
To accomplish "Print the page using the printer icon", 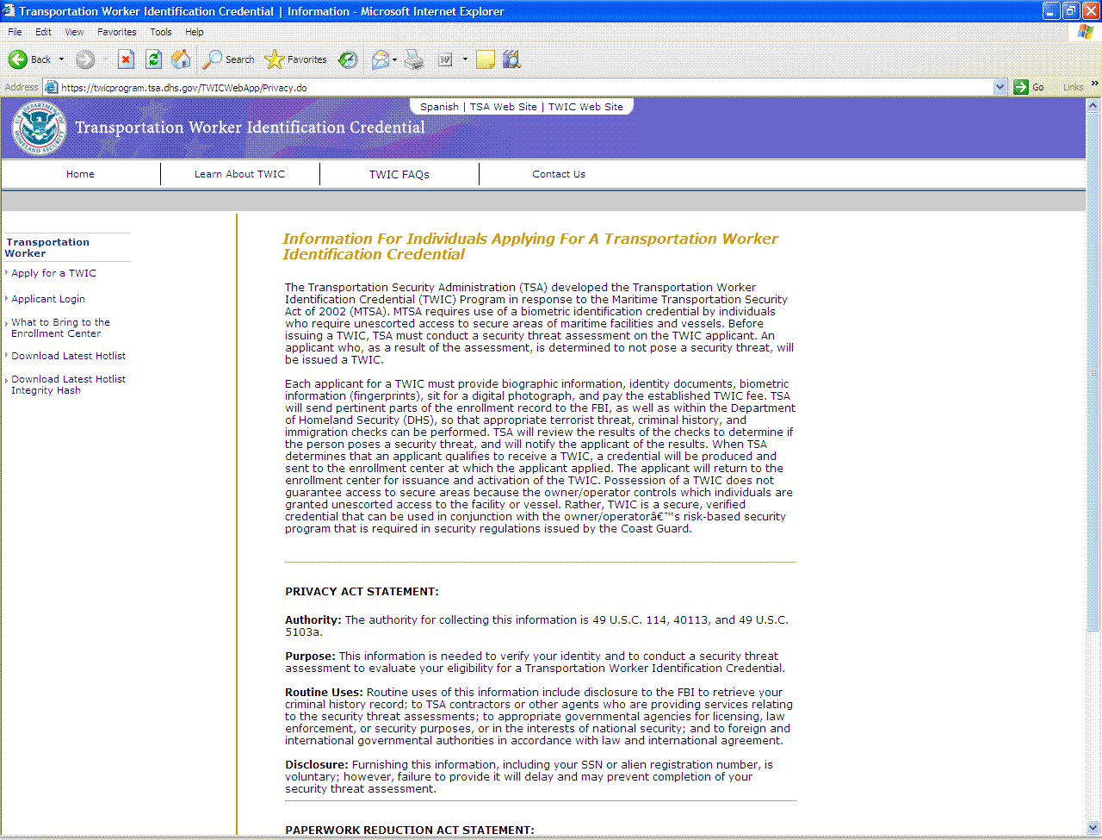I will point(414,59).
